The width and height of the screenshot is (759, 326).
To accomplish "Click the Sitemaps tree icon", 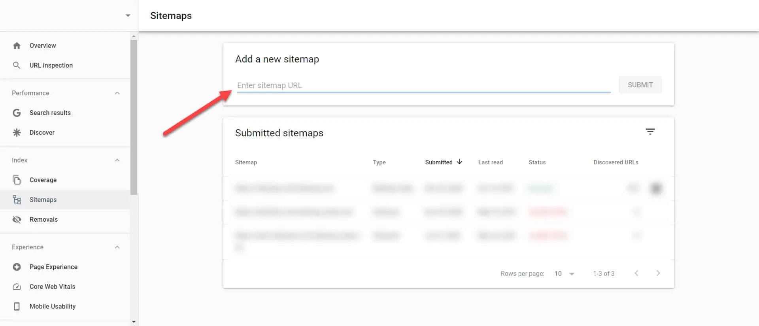I will (x=17, y=200).
